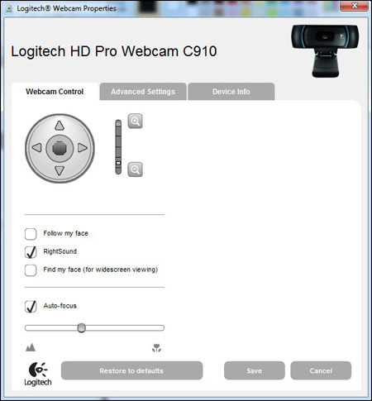The width and height of the screenshot is (372, 401).
Task: Switch to the Advanced Settings tab
Action: 143,92
